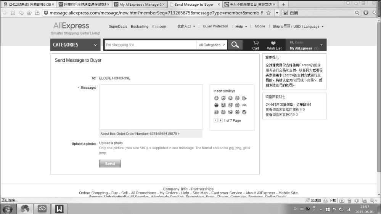Click the speaker icon in status bar
The width and height of the screenshot is (381, 214).
click(x=357, y=200)
